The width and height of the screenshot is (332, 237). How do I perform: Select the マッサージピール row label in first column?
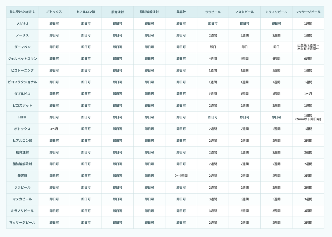tap(22, 223)
